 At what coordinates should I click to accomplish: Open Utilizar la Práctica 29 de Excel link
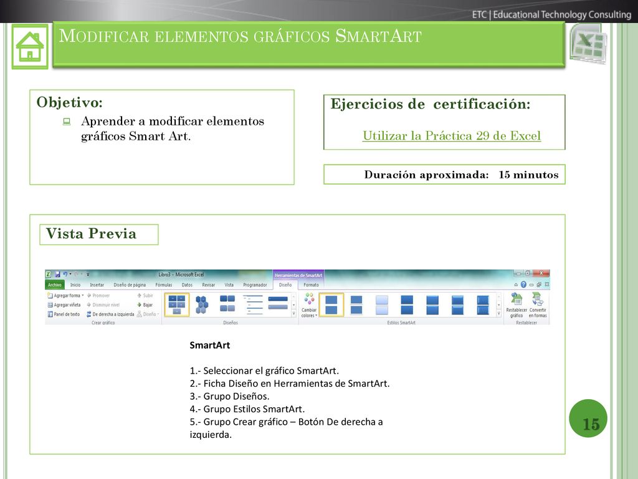click(x=452, y=135)
